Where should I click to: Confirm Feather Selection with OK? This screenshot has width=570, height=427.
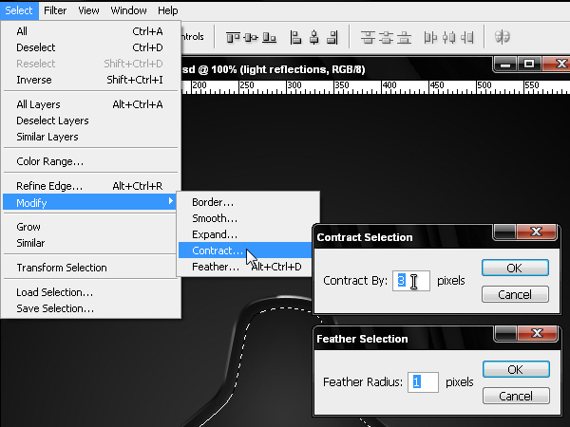516,370
